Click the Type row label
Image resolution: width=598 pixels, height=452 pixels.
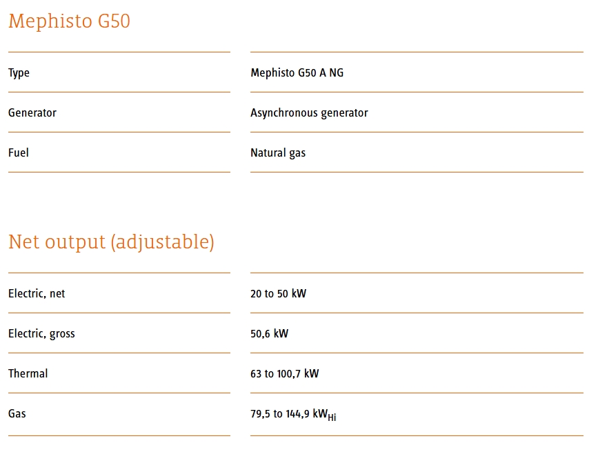pyautogui.click(x=19, y=73)
